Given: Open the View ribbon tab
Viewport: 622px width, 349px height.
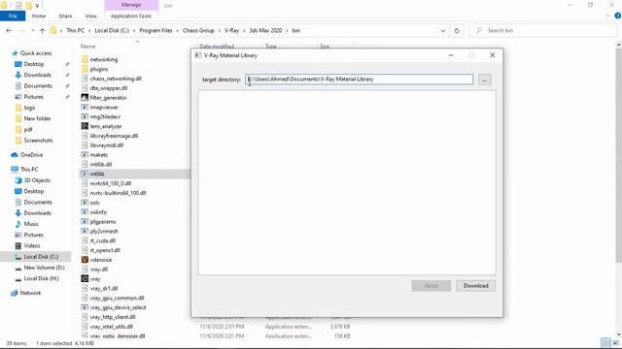Looking at the screenshot, I should coord(90,16).
